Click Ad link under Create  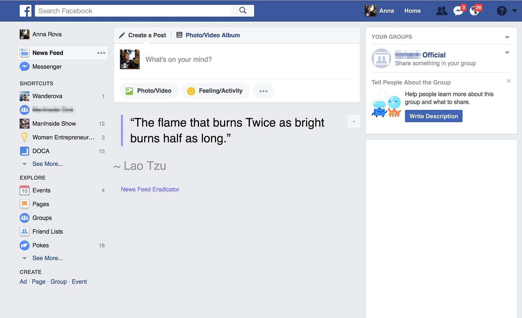point(23,282)
